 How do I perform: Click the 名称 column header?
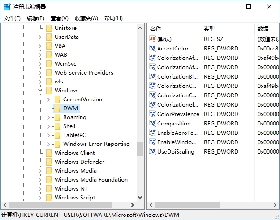click(174, 29)
